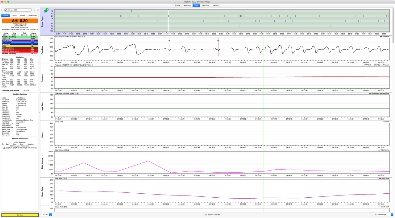Toggle the Event Flags checkbox at bottom right
The height and width of the screenshot is (218, 395).
[375, 214]
